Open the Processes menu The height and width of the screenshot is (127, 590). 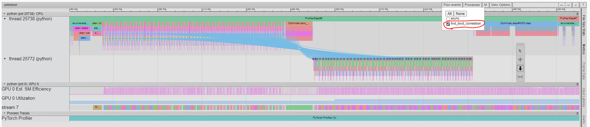click(x=472, y=5)
